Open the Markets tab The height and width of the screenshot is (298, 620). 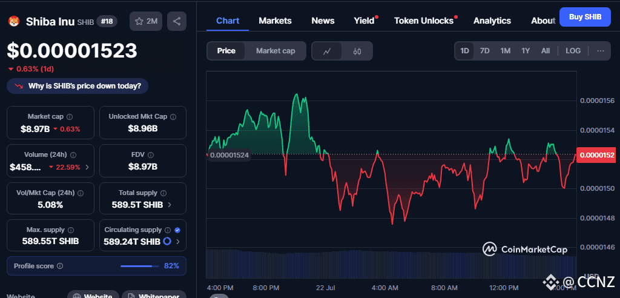tap(275, 21)
